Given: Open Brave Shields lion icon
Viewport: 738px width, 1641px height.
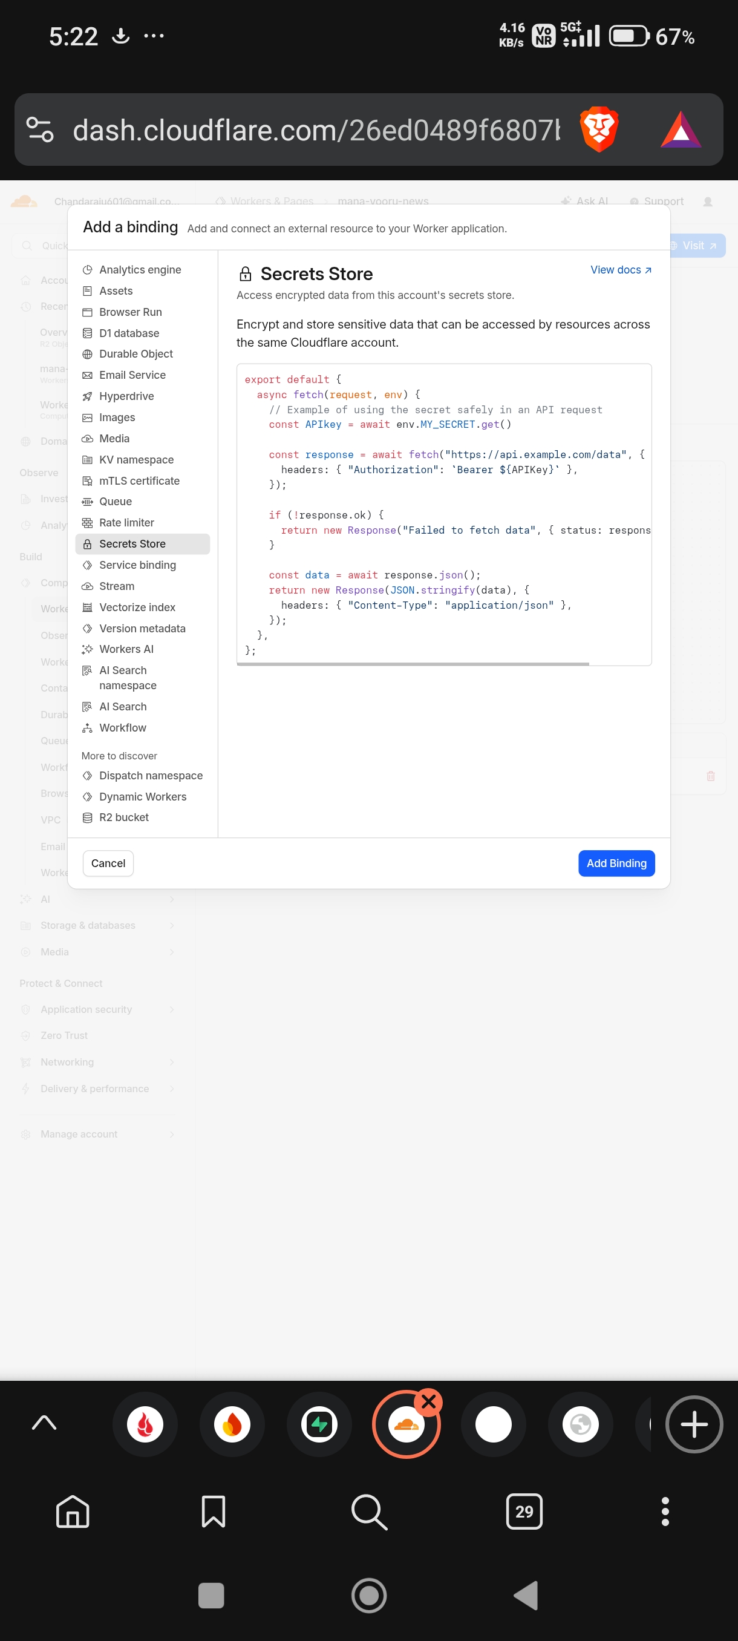Looking at the screenshot, I should pyautogui.click(x=598, y=129).
